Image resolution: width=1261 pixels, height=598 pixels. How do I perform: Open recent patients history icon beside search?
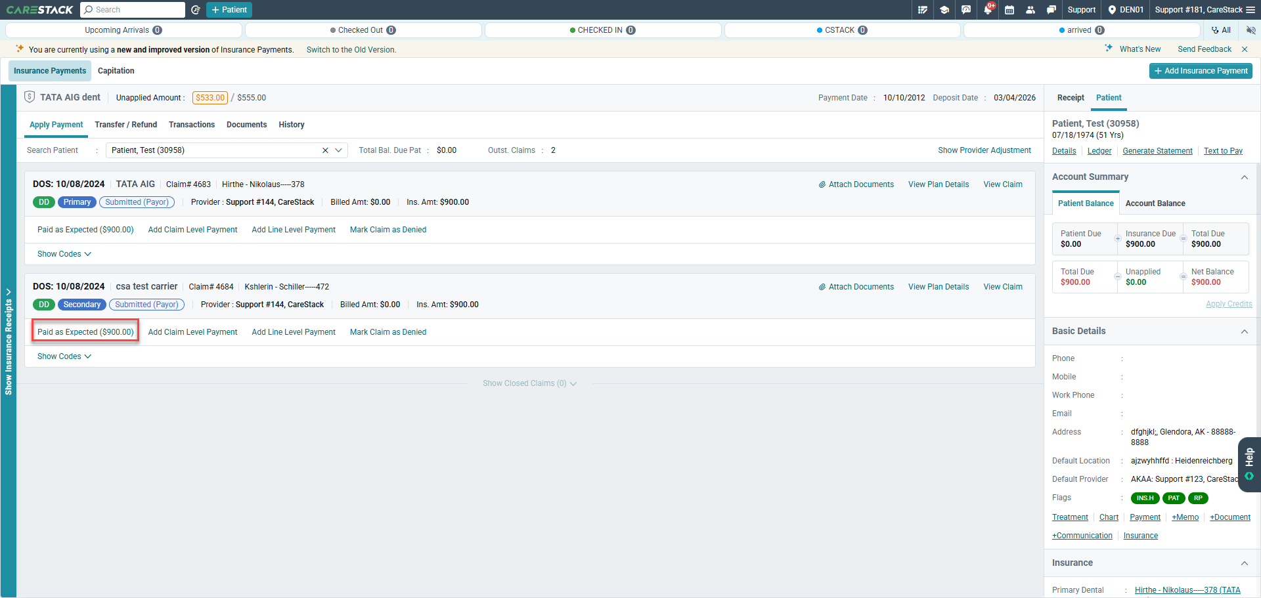point(195,10)
